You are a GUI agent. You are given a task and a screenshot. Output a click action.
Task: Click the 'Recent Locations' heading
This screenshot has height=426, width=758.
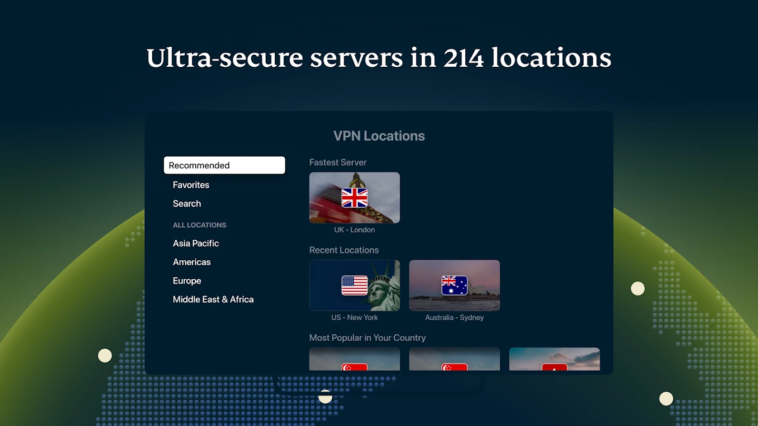point(344,250)
